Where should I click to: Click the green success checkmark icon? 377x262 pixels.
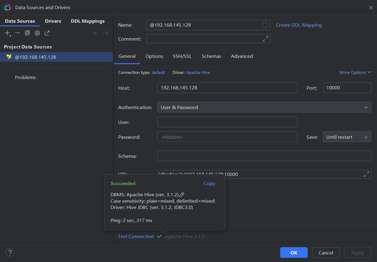(x=159, y=236)
